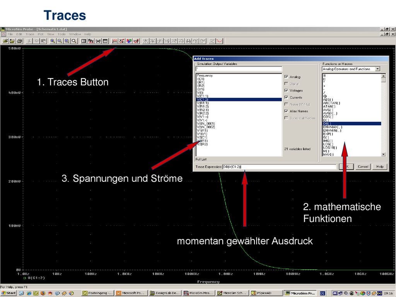
Task: Click the FFT toolbar icon
Action: click(x=91, y=41)
